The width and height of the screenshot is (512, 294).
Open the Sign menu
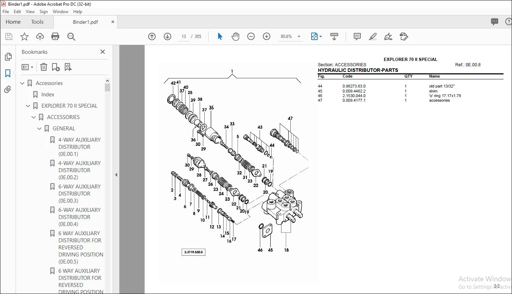pyautogui.click(x=44, y=12)
